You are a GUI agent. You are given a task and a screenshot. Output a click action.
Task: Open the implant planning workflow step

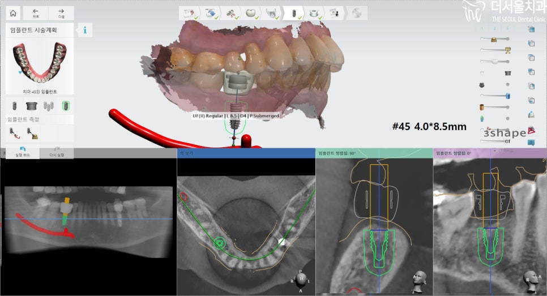coord(293,13)
